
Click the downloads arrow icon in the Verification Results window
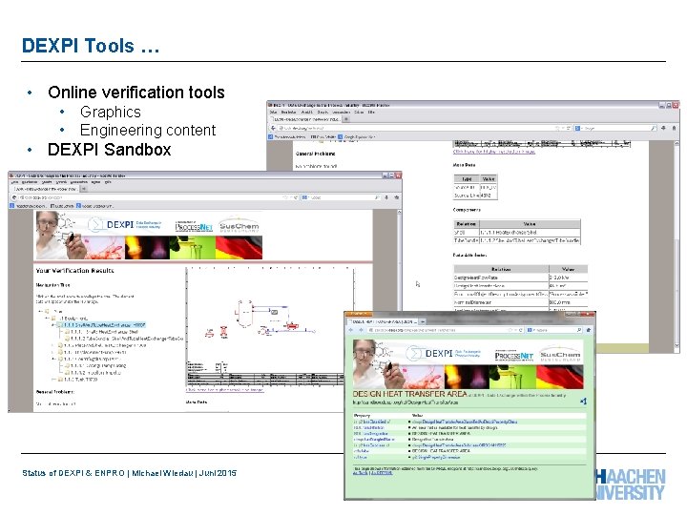point(386,197)
